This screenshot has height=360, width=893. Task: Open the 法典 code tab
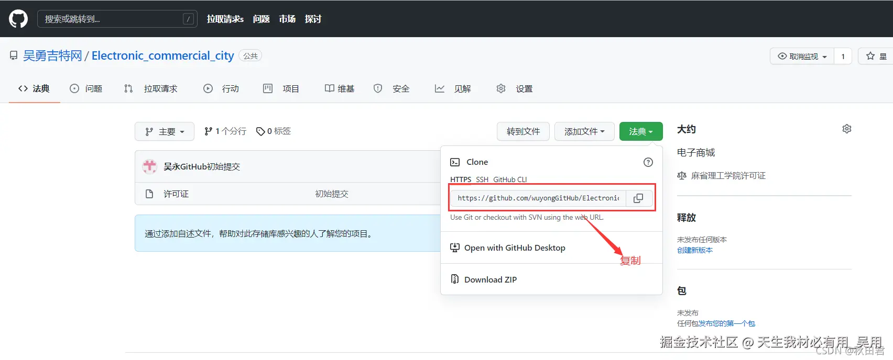[34, 88]
